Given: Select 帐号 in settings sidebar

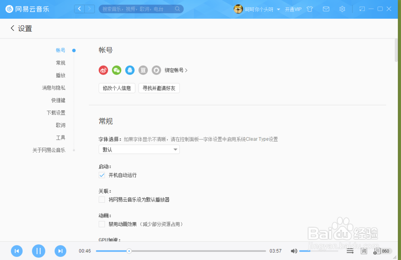Looking at the screenshot, I should [x=61, y=50].
